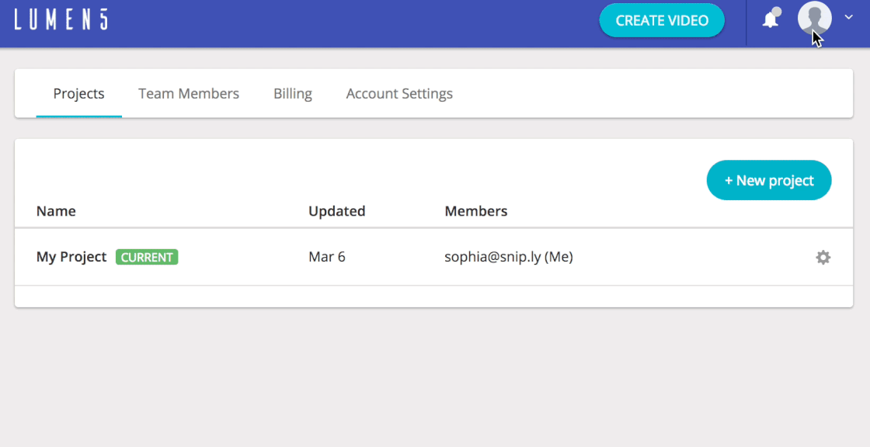Open the My Project name link
This screenshot has height=447, width=870.
(71, 257)
